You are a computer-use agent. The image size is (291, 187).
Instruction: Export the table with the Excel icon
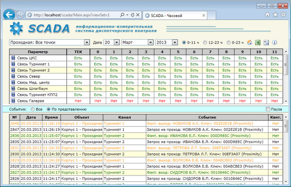[258, 43]
